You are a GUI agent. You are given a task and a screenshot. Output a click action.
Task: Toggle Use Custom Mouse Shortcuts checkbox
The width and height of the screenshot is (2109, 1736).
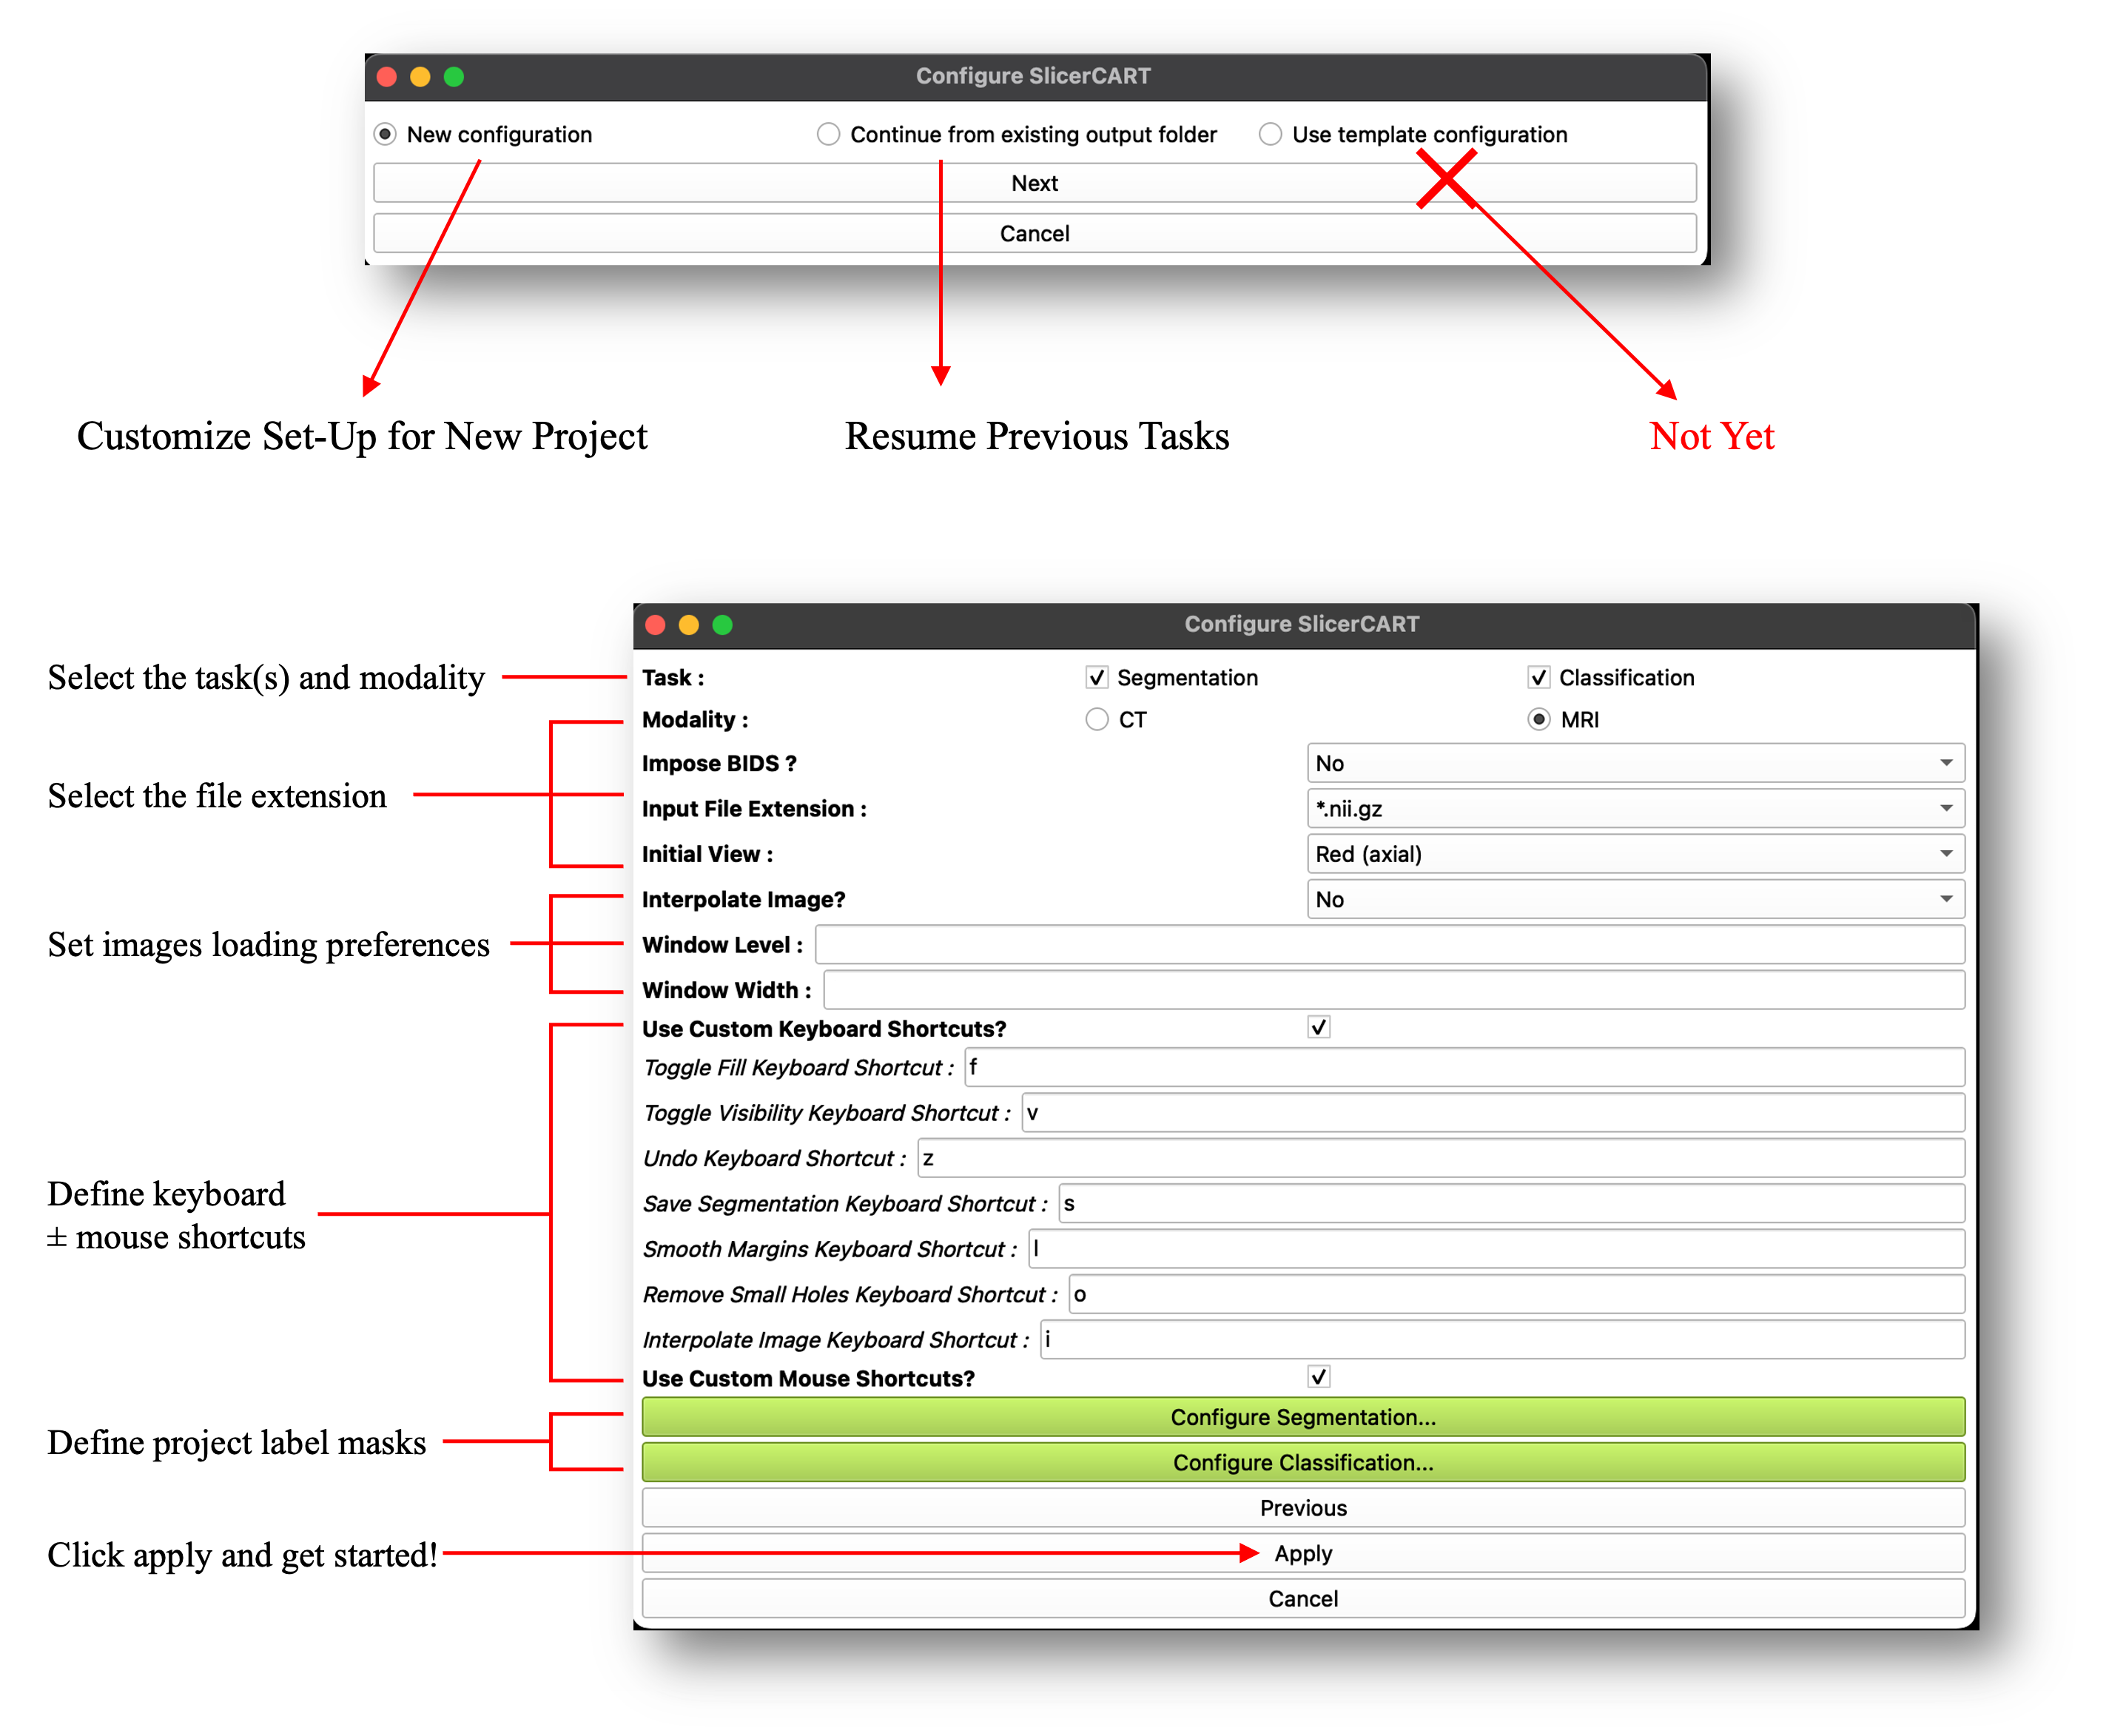tap(1319, 1377)
